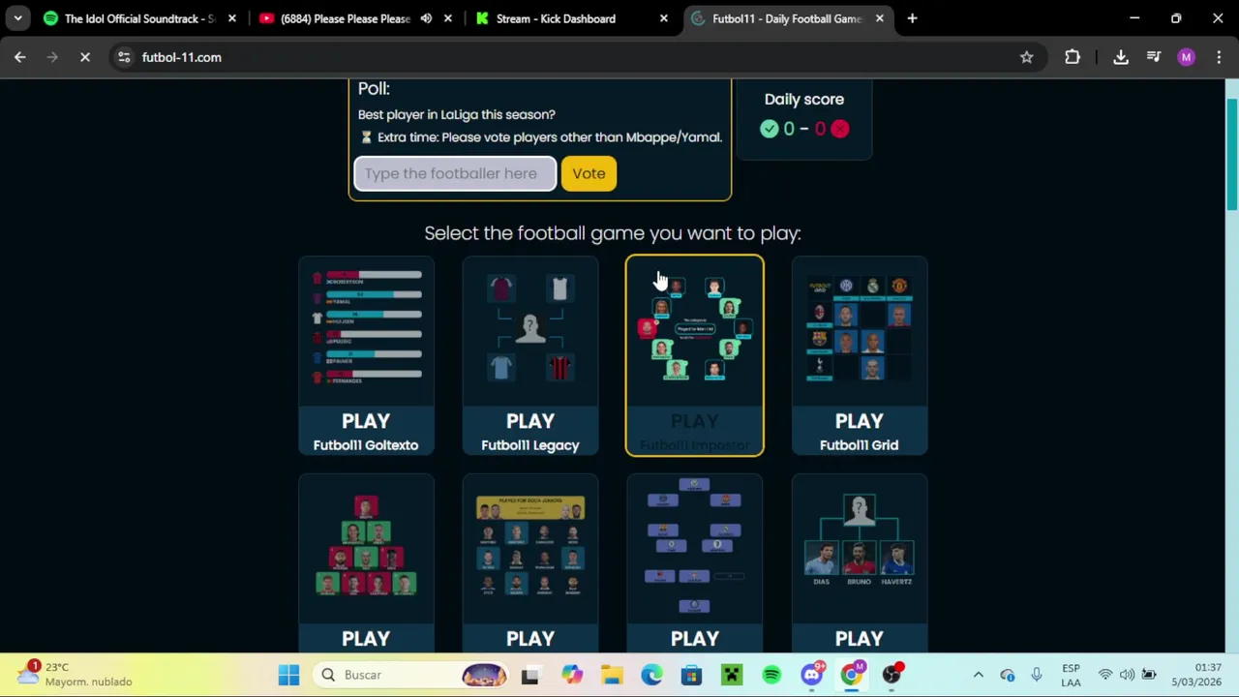Click the microphone tray icon
1239x697 pixels.
point(1036,675)
